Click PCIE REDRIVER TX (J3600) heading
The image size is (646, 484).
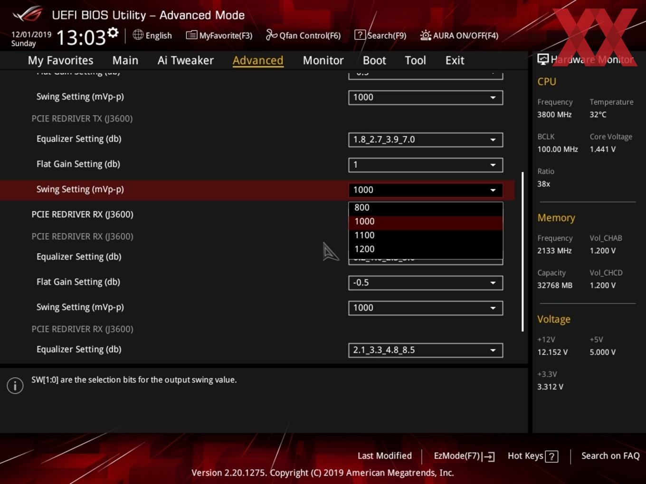pos(82,119)
